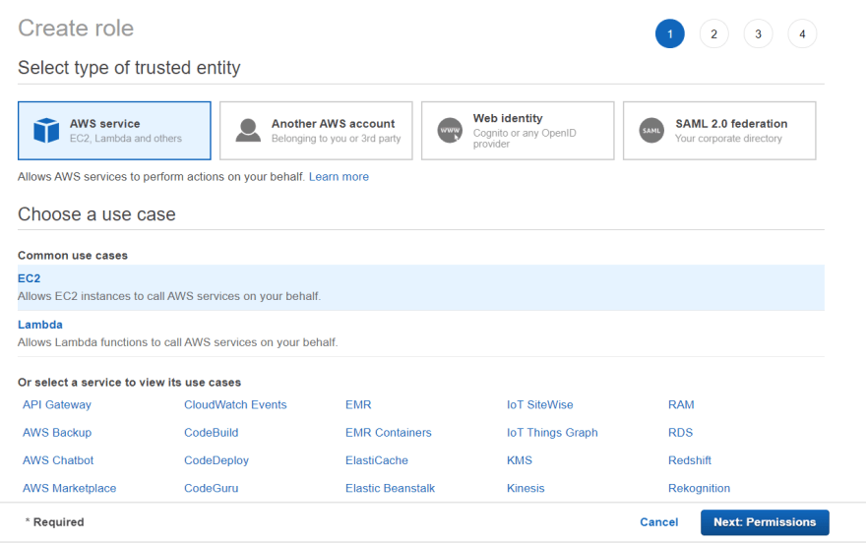Choose Rekognition service
This screenshot has height=543, width=866.
[x=699, y=488]
